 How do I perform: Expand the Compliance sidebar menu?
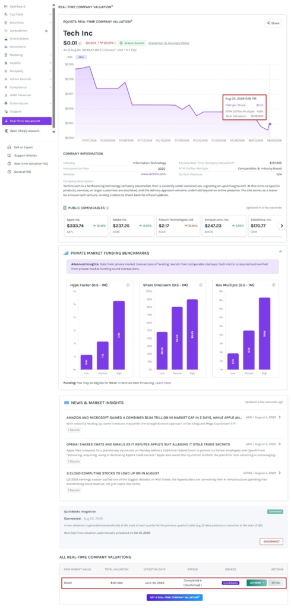[x=50, y=88]
